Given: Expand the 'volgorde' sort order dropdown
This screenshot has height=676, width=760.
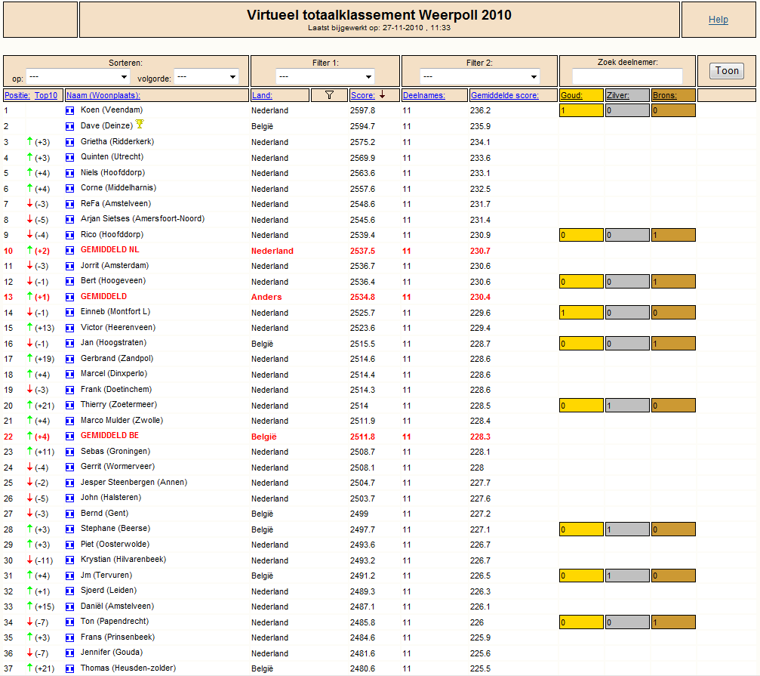Looking at the screenshot, I should [x=207, y=77].
